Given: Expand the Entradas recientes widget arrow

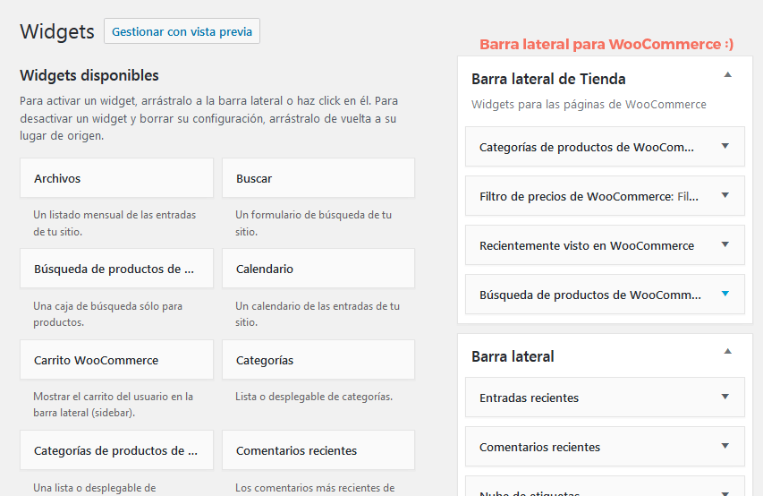Looking at the screenshot, I should [725, 398].
